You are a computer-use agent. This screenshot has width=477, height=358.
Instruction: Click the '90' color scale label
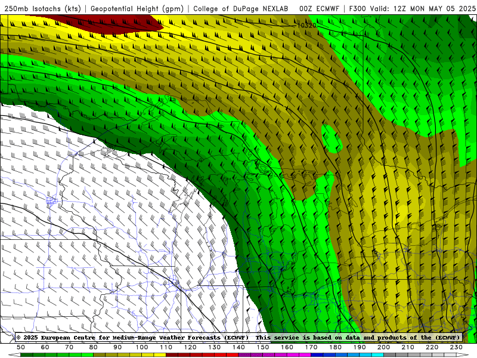(117, 347)
